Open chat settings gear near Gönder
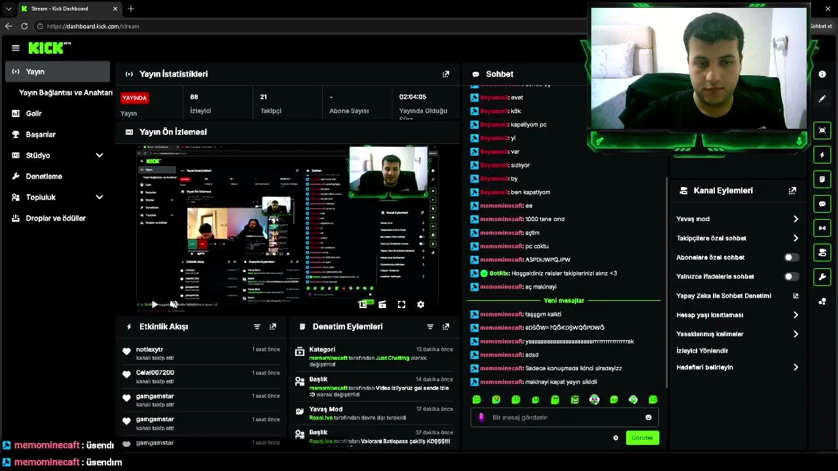 (615, 438)
